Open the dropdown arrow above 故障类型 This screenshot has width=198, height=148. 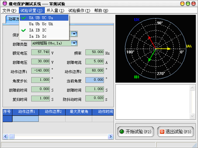74,34
